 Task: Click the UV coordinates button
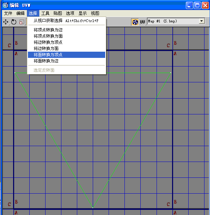142,22
